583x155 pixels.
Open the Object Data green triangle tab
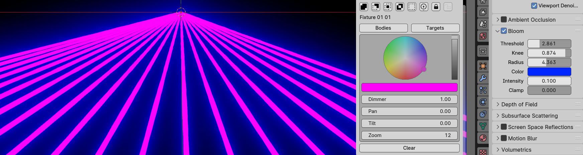tap(483, 126)
